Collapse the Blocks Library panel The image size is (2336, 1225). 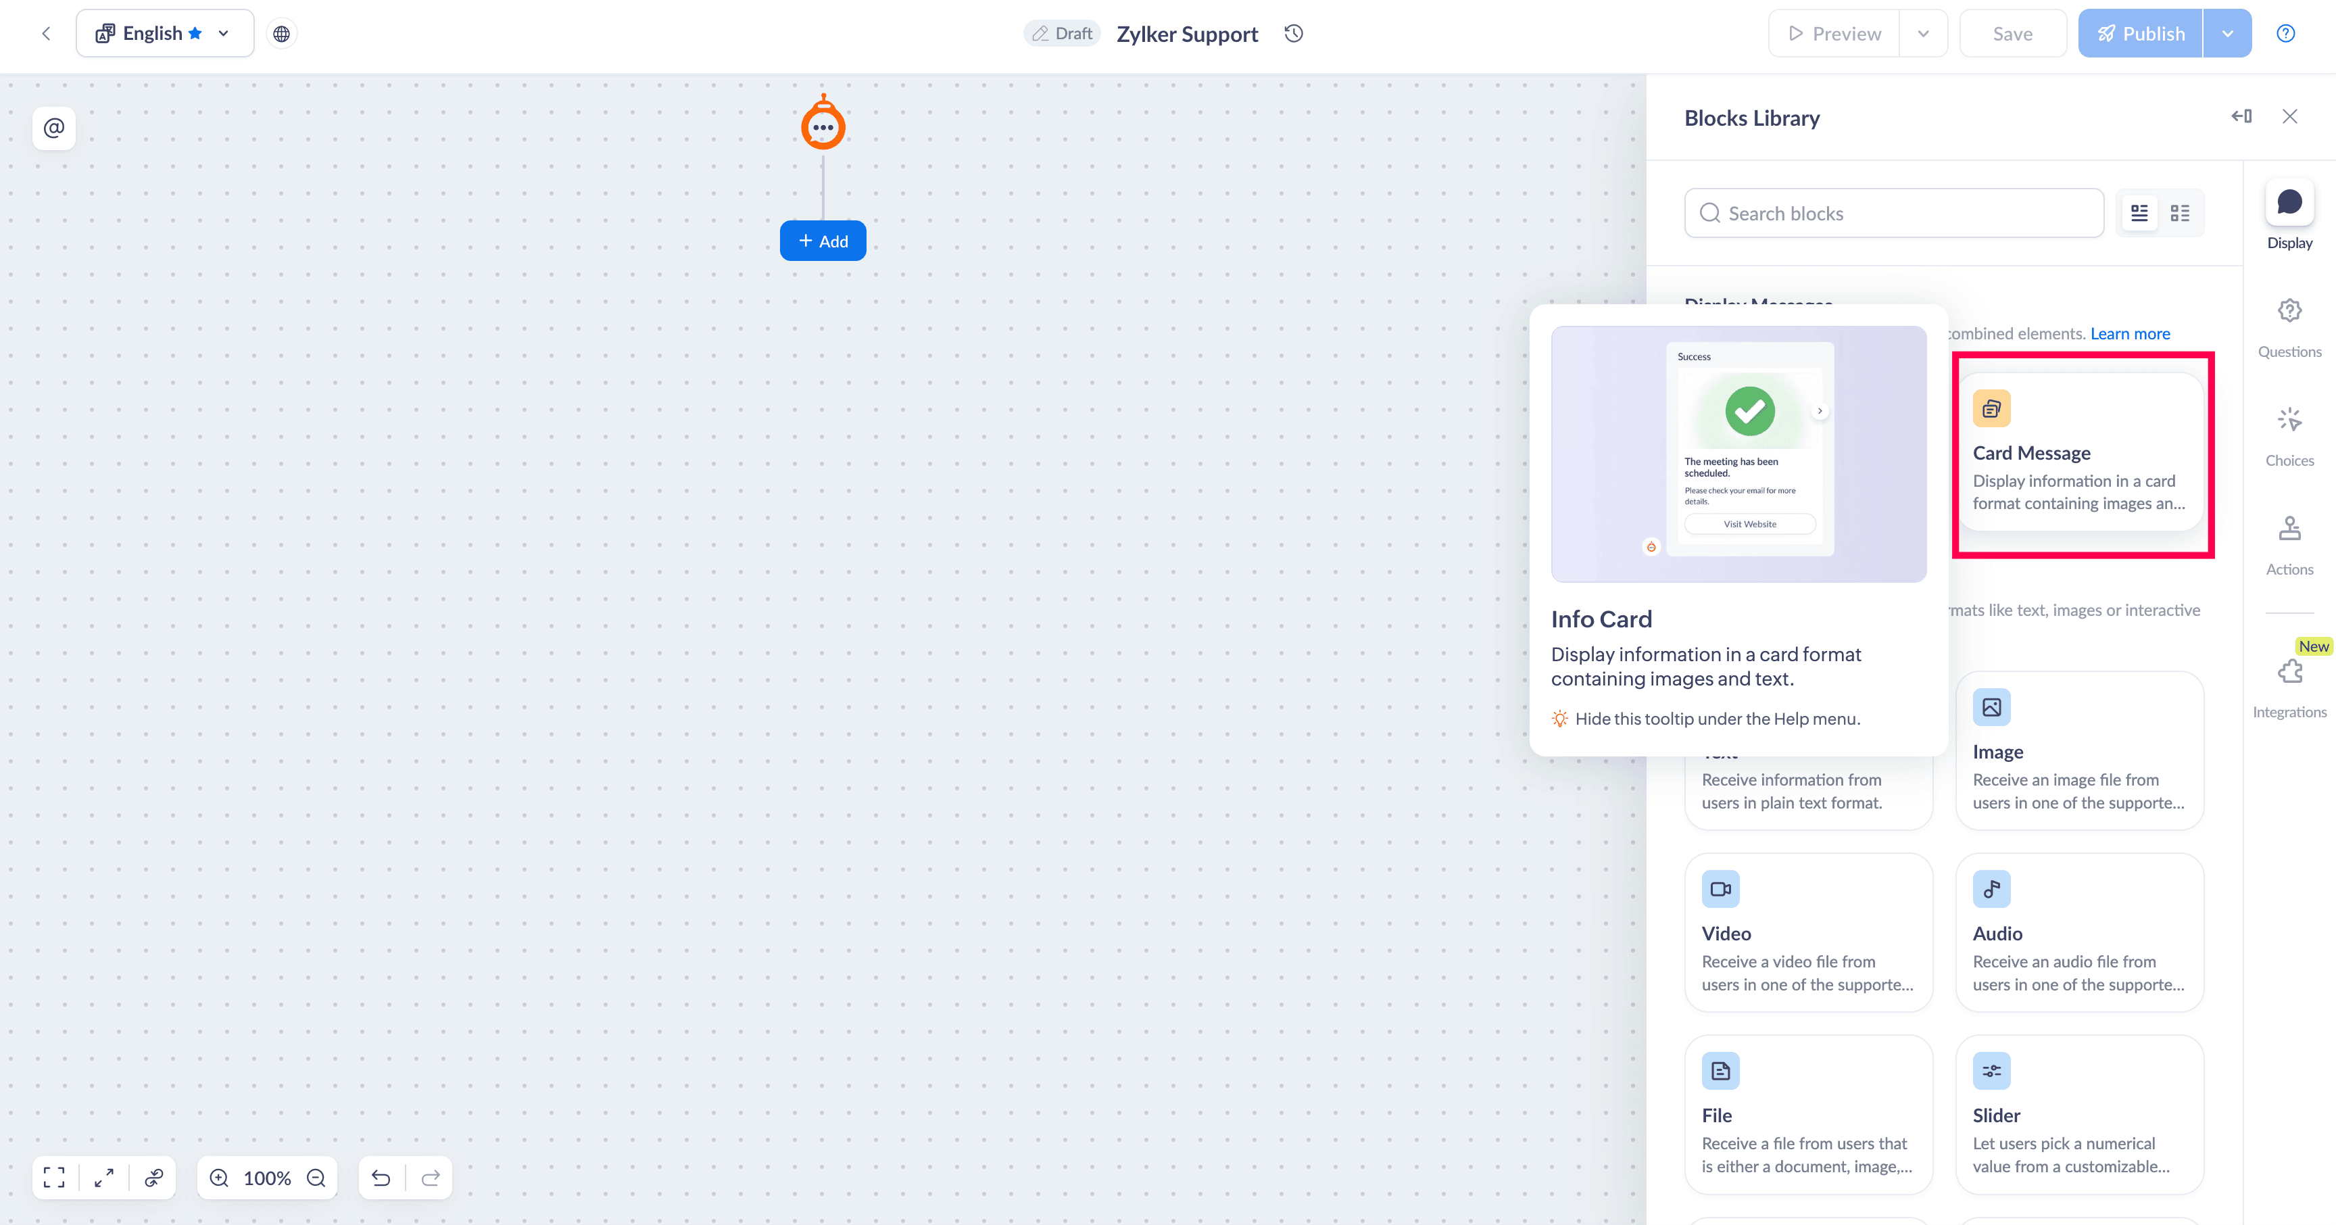pyautogui.click(x=2241, y=116)
